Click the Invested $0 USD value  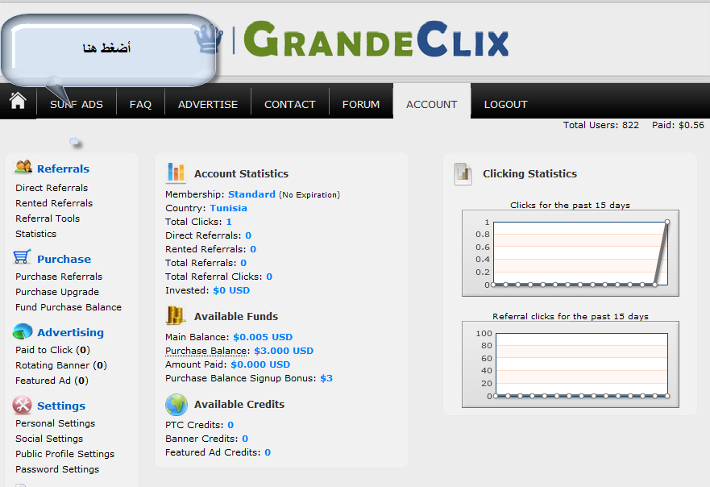pyautogui.click(x=231, y=290)
